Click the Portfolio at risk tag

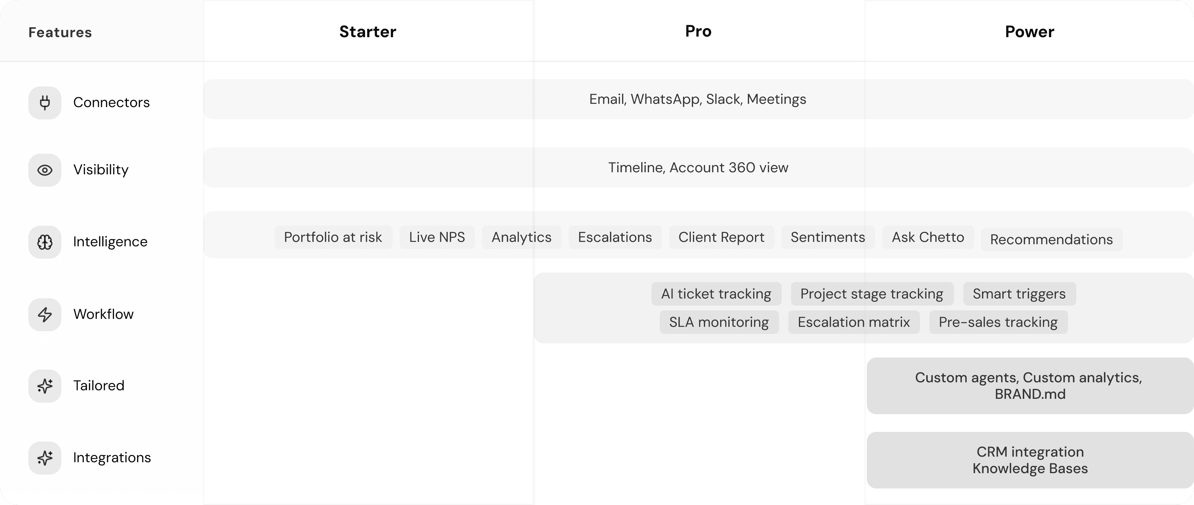(333, 237)
